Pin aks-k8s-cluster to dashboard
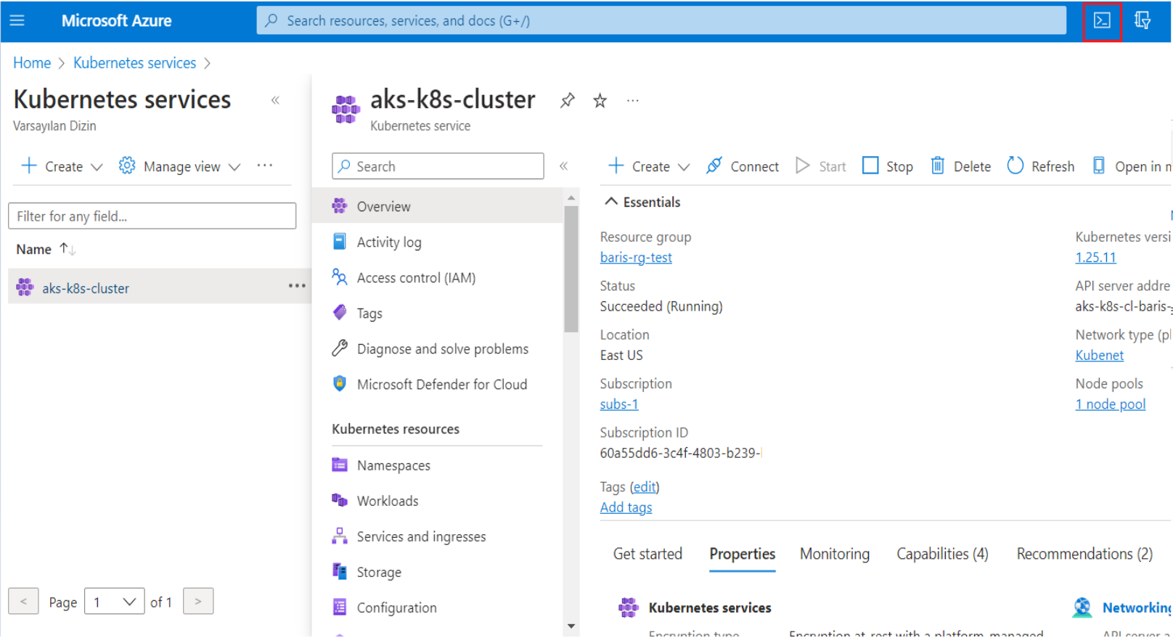Viewport: 1173px width, 638px height. (x=568, y=101)
